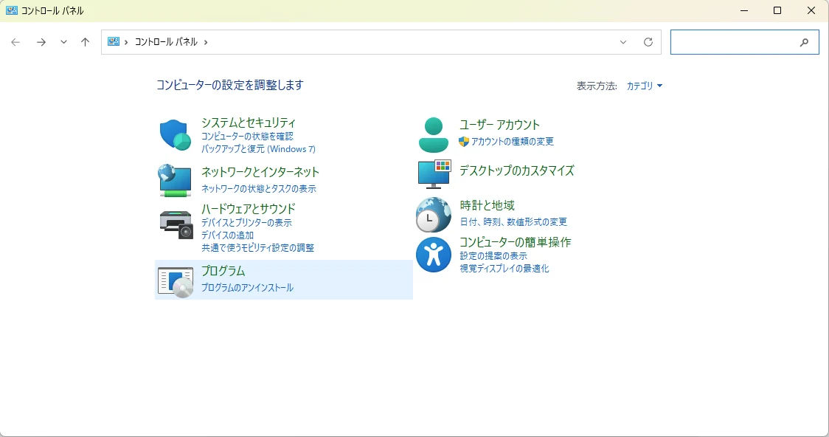Open プログラム category heading
Viewport: 829px width, 437px height.
pos(223,271)
